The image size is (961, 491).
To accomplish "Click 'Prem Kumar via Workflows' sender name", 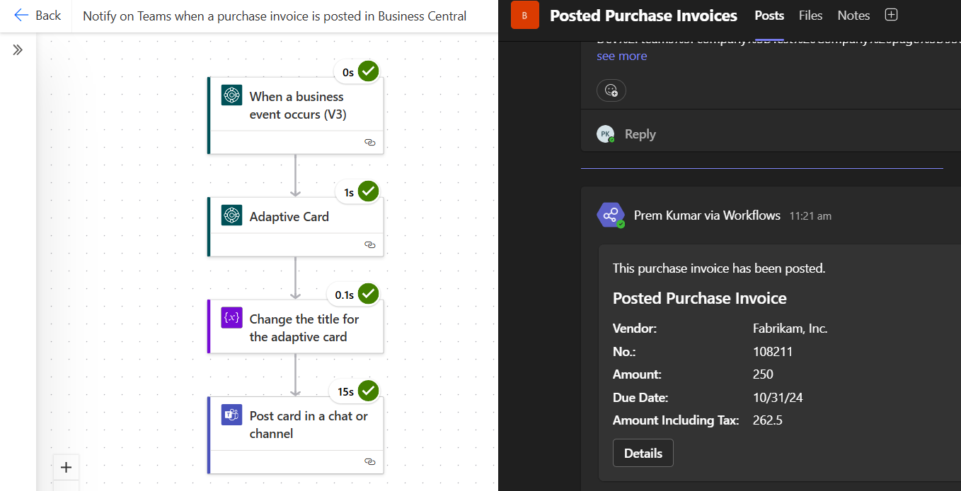I will [707, 215].
